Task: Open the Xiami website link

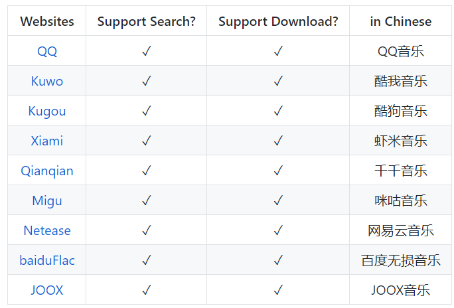Action: [x=47, y=141]
